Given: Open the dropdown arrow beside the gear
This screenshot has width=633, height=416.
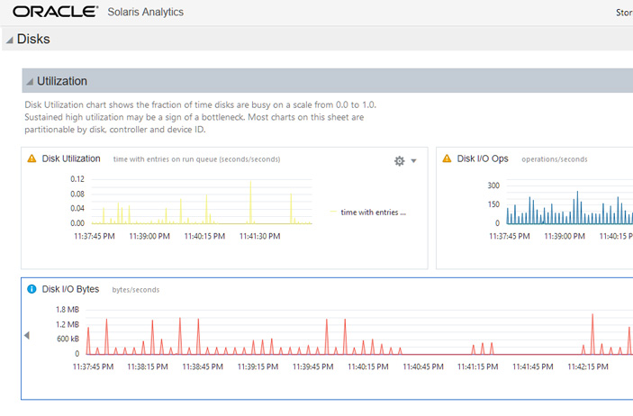Looking at the screenshot, I should (414, 161).
